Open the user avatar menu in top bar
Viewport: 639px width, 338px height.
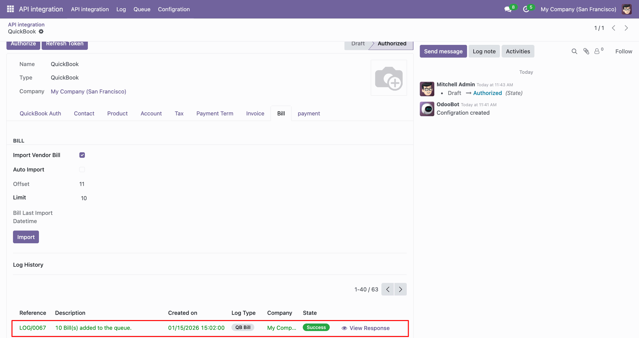coord(627,9)
